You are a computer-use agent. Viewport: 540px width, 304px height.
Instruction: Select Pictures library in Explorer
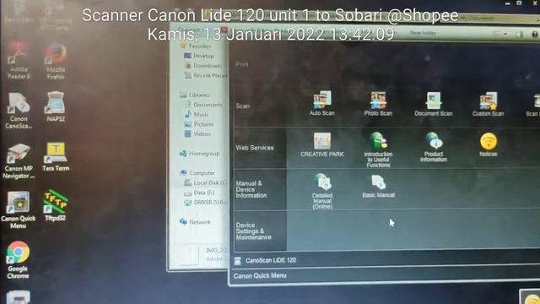point(199,124)
